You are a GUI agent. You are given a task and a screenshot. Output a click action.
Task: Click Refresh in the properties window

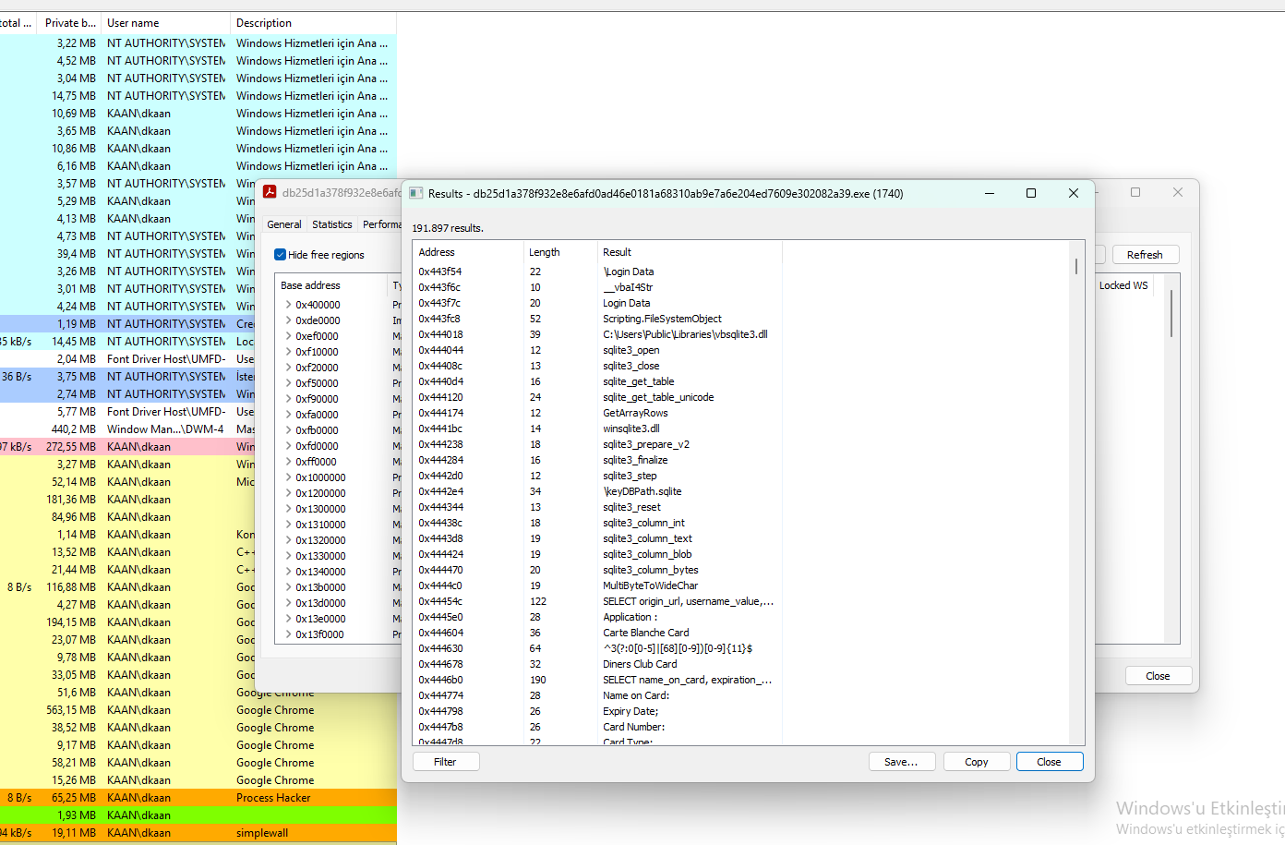pos(1145,255)
